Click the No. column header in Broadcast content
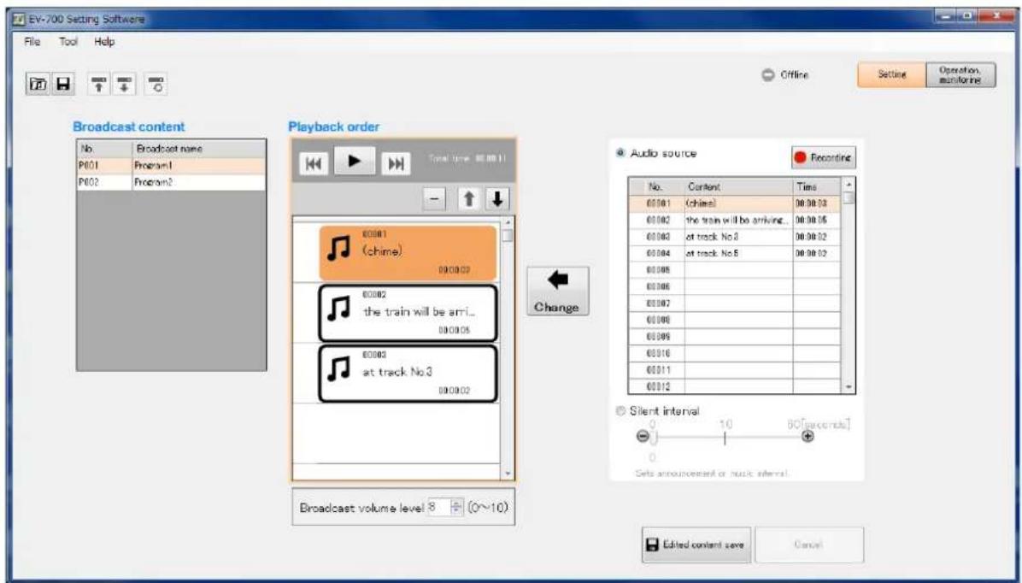The width and height of the screenshot is (1022, 583). (104, 149)
